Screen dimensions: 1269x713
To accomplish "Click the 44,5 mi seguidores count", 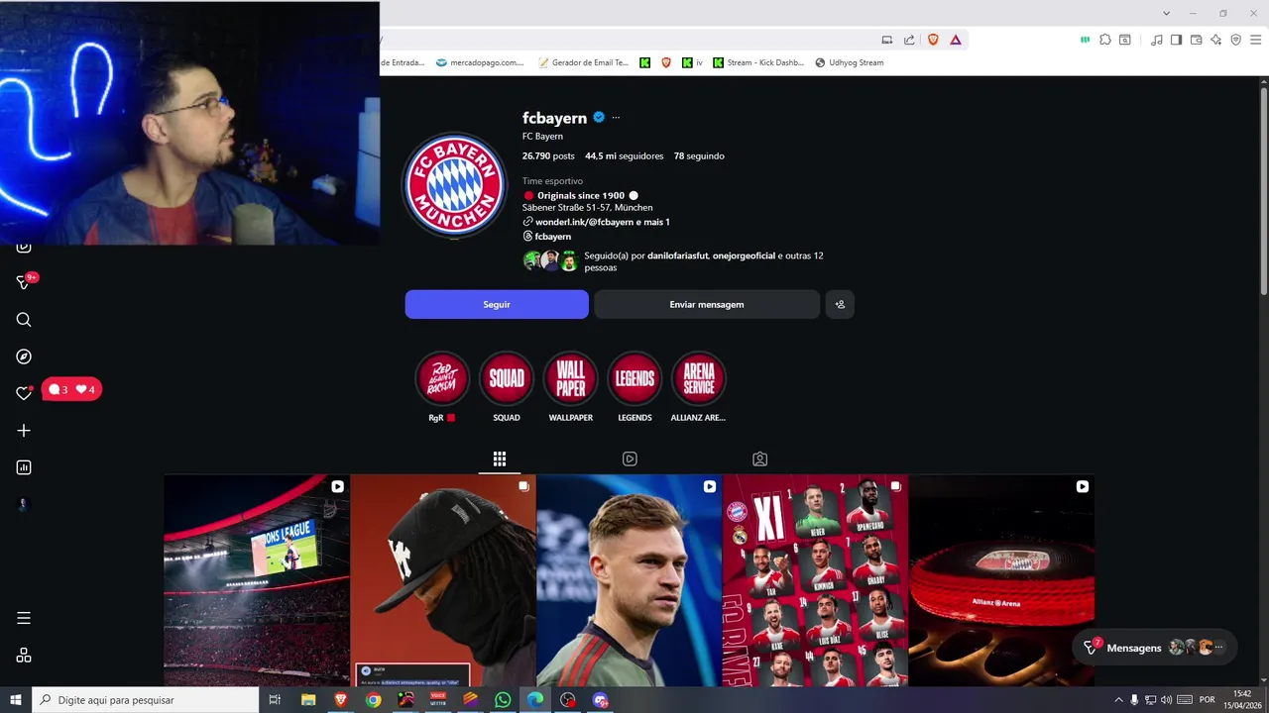I will tap(625, 155).
